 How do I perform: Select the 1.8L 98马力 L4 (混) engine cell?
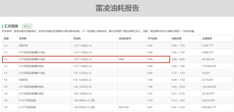coord(84,100)
